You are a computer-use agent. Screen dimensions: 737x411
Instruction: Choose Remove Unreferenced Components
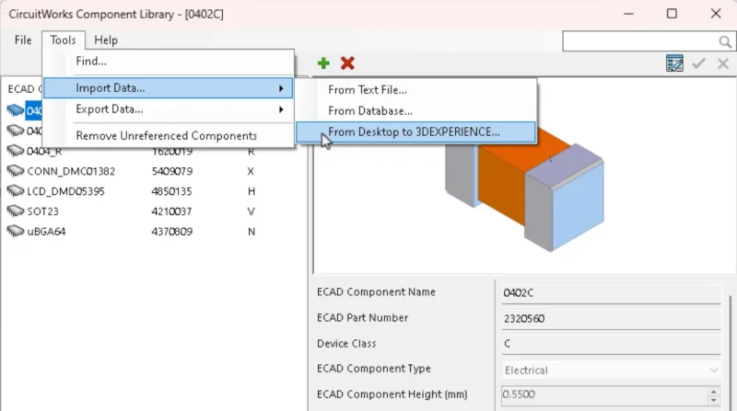[166, 135]
